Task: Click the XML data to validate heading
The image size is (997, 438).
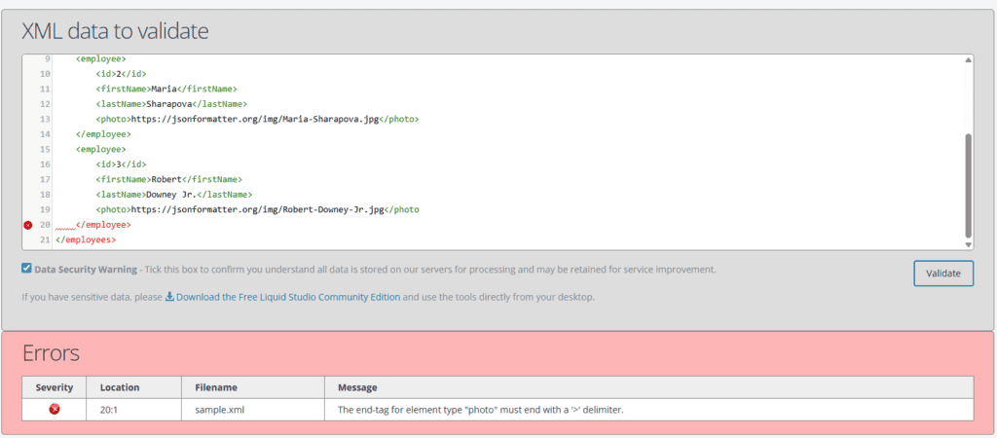Action: pos(115,30)
